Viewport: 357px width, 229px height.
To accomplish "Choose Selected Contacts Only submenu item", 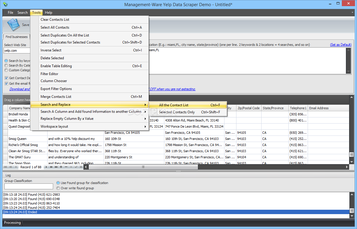I will pyautogui.click(x=188, y=112).
